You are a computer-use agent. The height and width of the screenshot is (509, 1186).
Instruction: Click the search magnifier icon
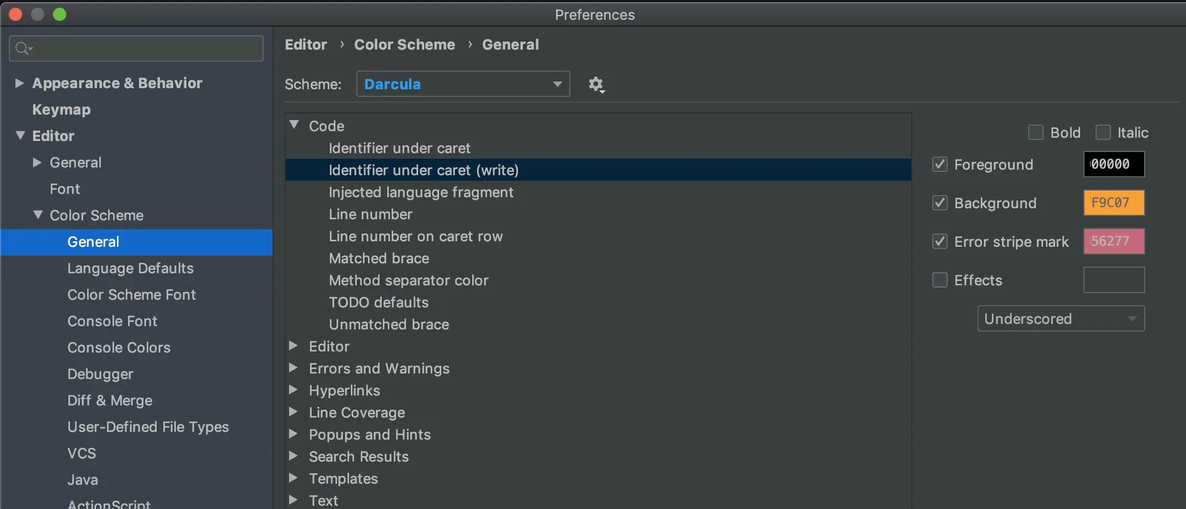coord(23,48)
